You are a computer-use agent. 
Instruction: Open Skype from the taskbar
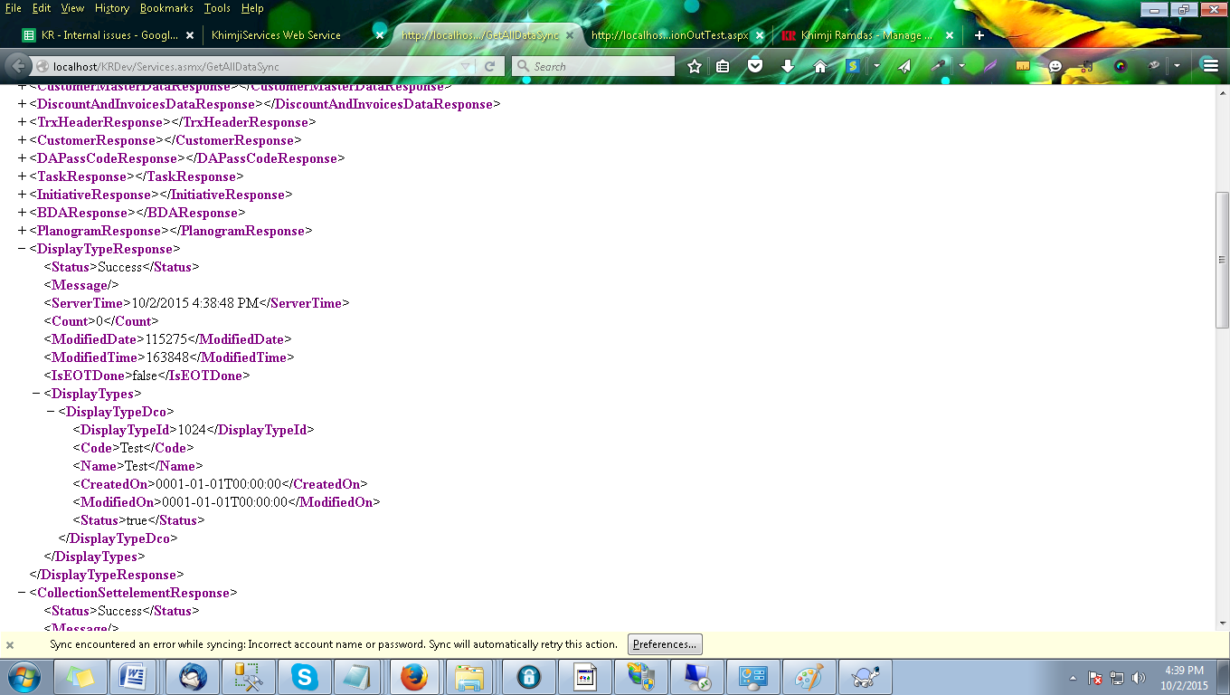click(x=305, y=676)
